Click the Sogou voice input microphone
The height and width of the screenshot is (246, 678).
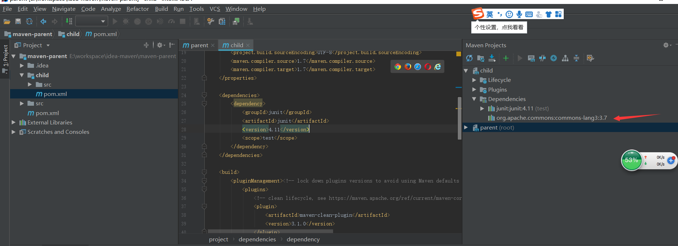coord(519,14)
